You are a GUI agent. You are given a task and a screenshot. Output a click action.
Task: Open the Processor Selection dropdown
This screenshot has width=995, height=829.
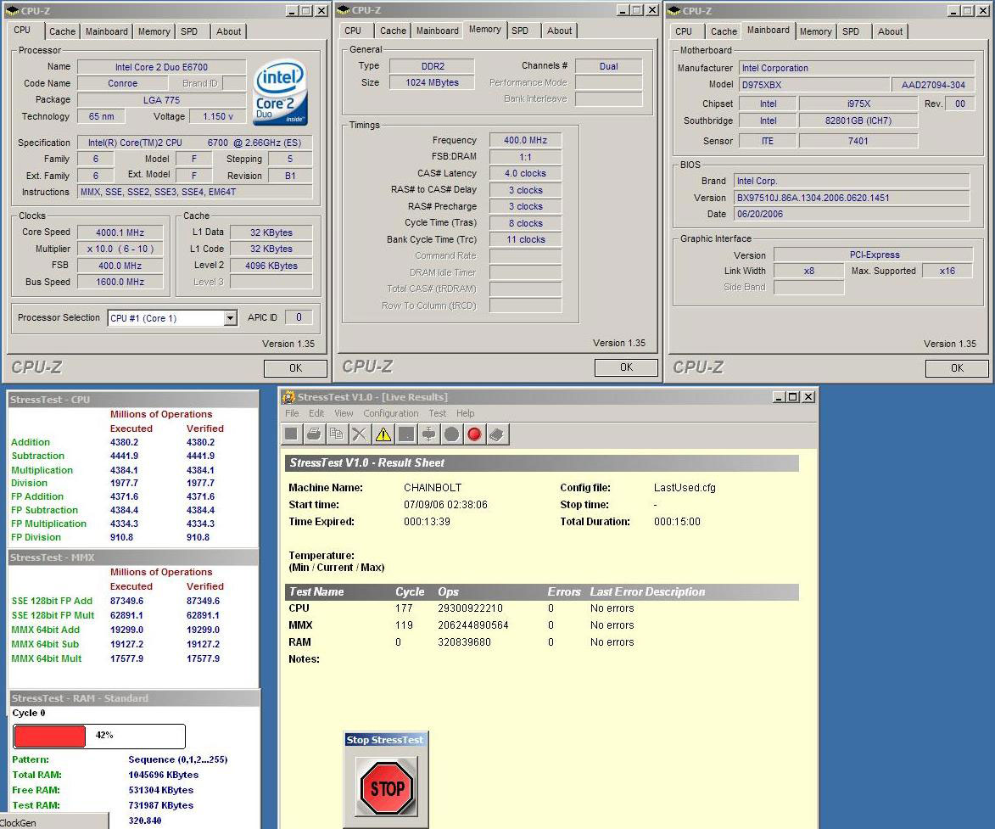(x=231, y=318)
